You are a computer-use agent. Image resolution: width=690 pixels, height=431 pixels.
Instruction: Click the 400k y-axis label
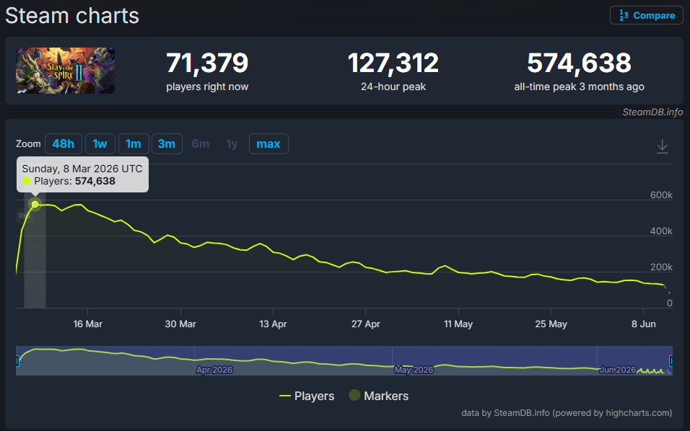click(661, 231)
